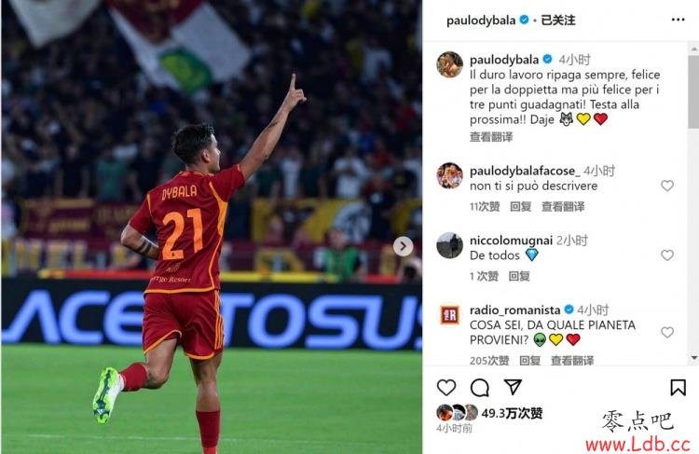Open the paulodybala username in the header
Screen dimensions: 699x454
[481, 21]
